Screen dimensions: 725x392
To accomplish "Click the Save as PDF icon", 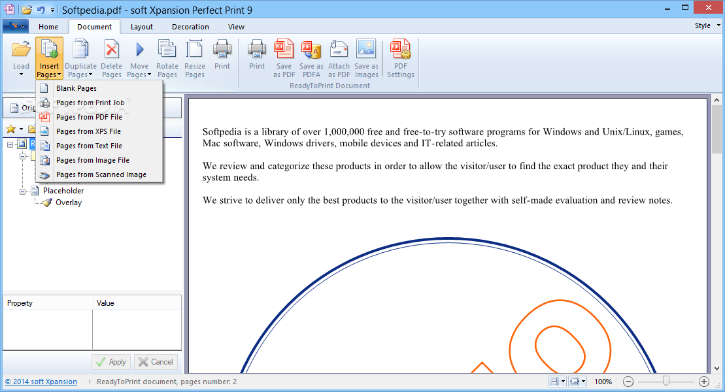I will [x=284, y=50].
